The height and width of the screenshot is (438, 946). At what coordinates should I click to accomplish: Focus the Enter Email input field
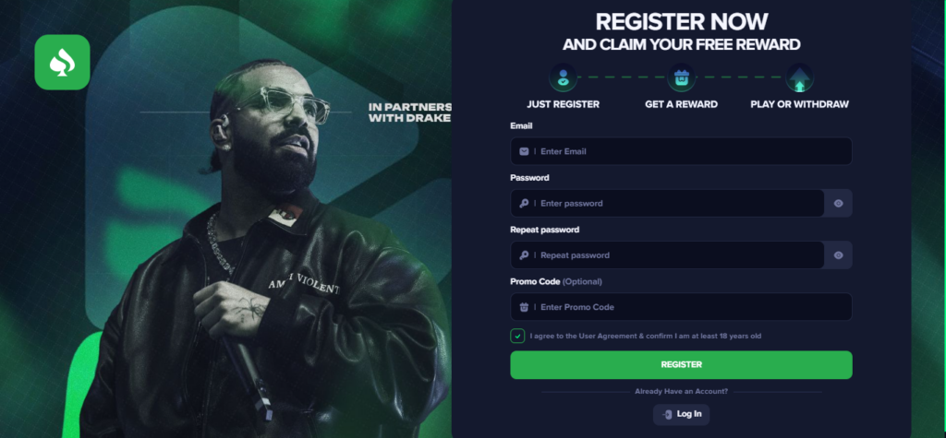pos(681,151)
